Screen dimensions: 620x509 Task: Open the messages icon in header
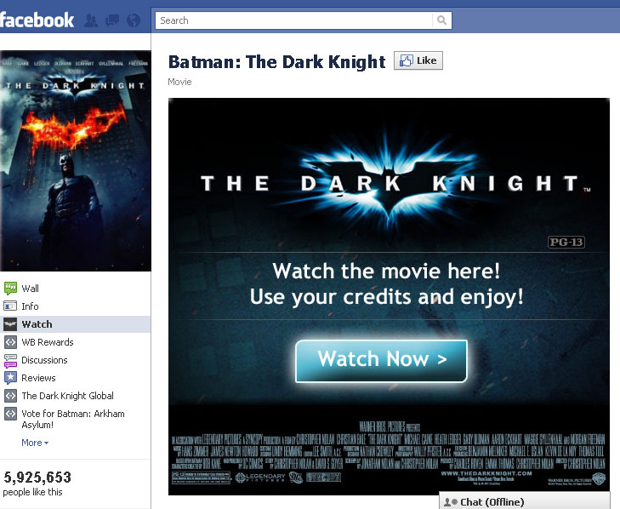[112, 20]
